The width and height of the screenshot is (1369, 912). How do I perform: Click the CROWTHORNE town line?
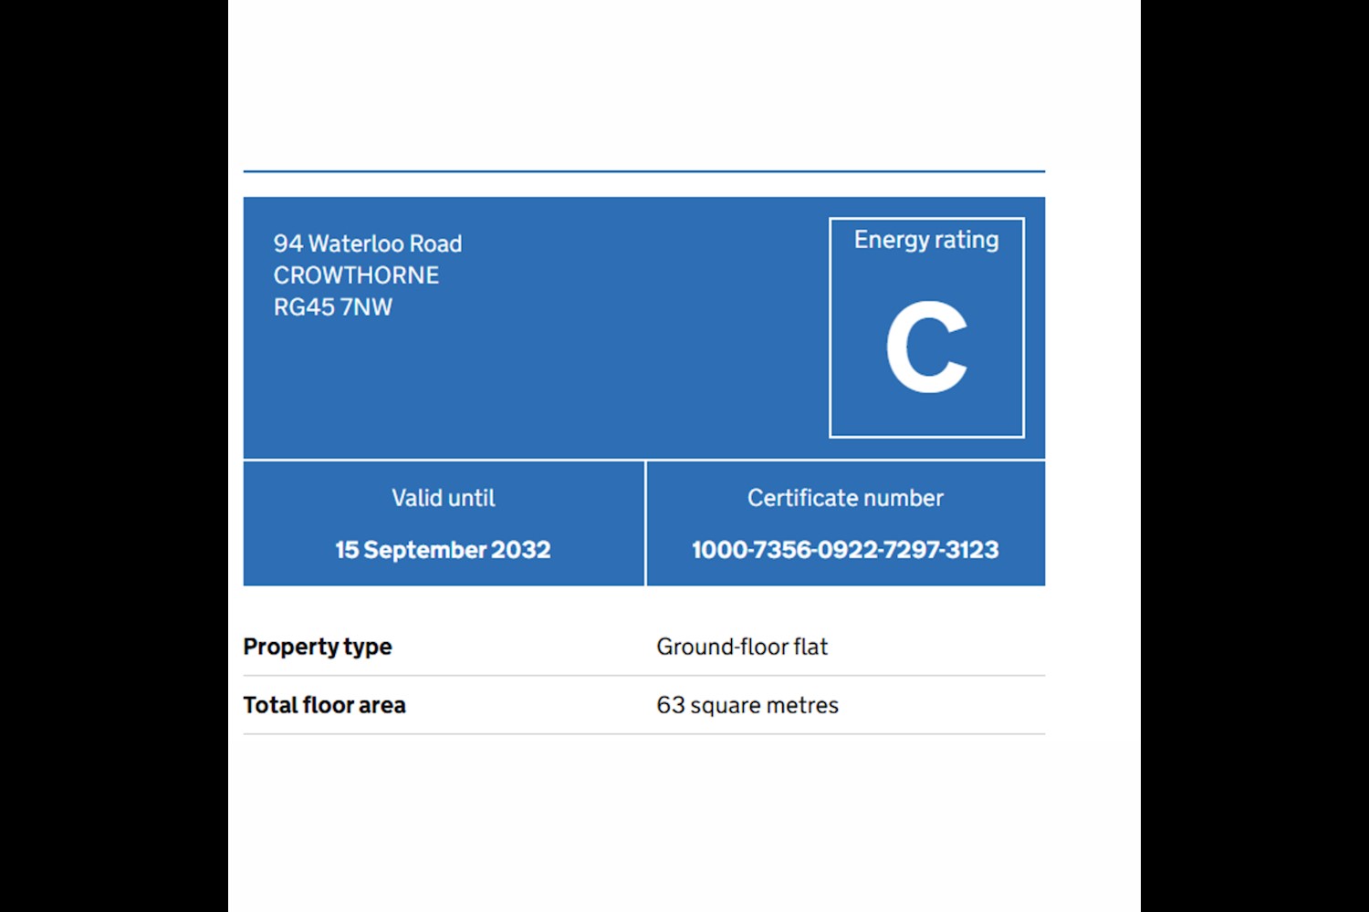[x=356, y=275]
